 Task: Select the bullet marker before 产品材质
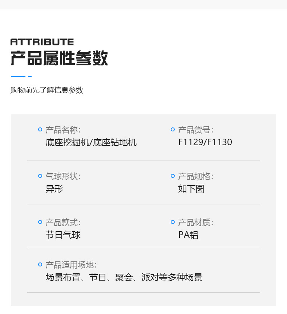pyautogui.click(x=173, y=222)
